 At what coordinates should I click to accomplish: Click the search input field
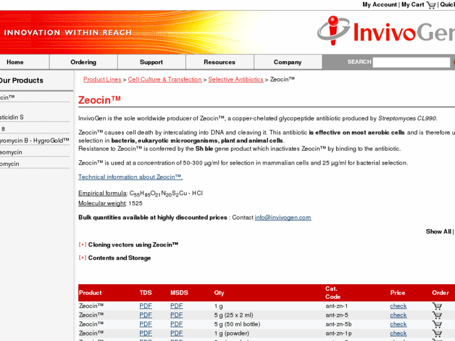(411, 62)
